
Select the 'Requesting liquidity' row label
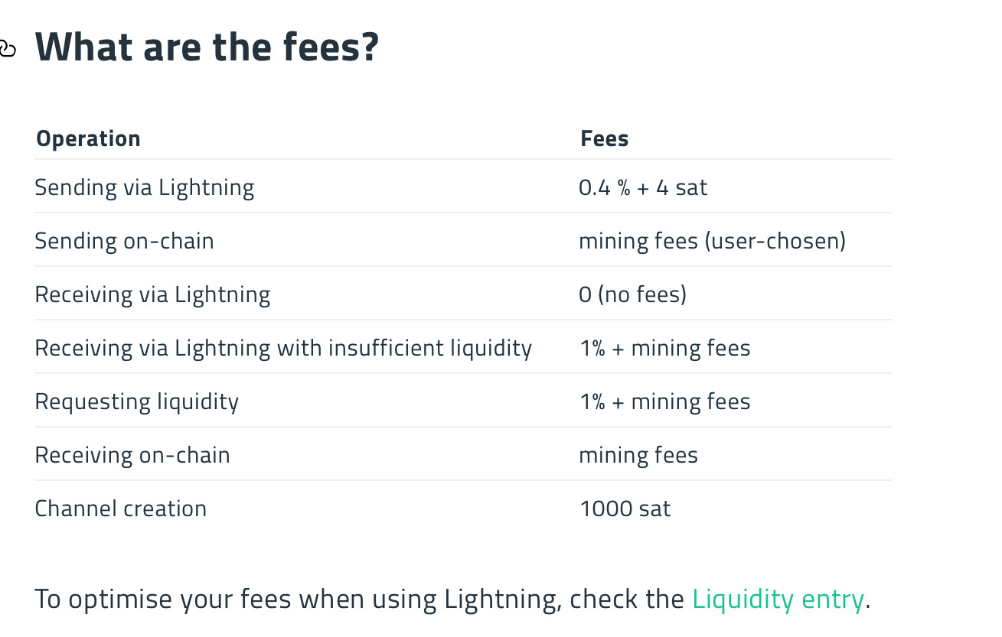[137, 401]
